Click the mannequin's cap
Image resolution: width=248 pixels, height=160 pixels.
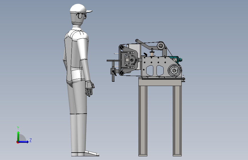coord(80,8)
